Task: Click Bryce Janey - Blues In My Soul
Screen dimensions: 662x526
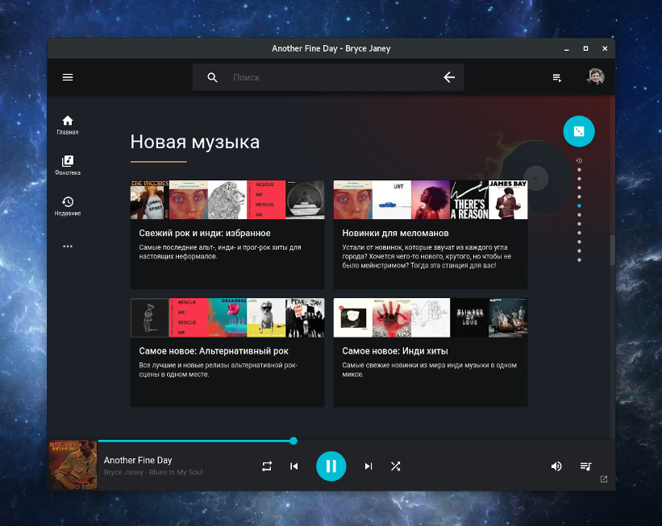Action: [153, 472]
